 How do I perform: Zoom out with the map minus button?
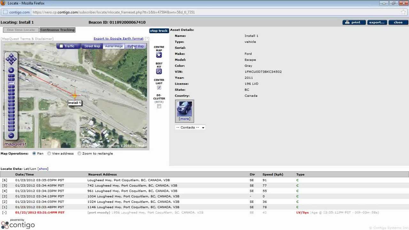tap(11, 135)
